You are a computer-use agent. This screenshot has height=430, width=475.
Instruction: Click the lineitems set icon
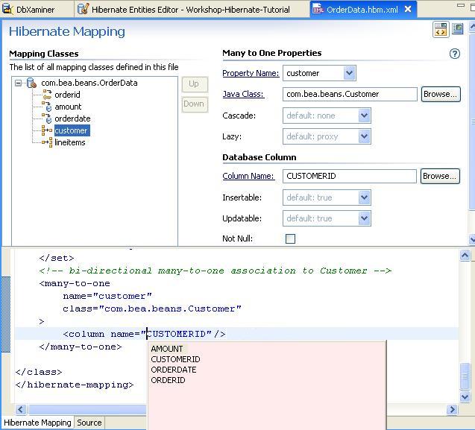[x=47, y=142]
